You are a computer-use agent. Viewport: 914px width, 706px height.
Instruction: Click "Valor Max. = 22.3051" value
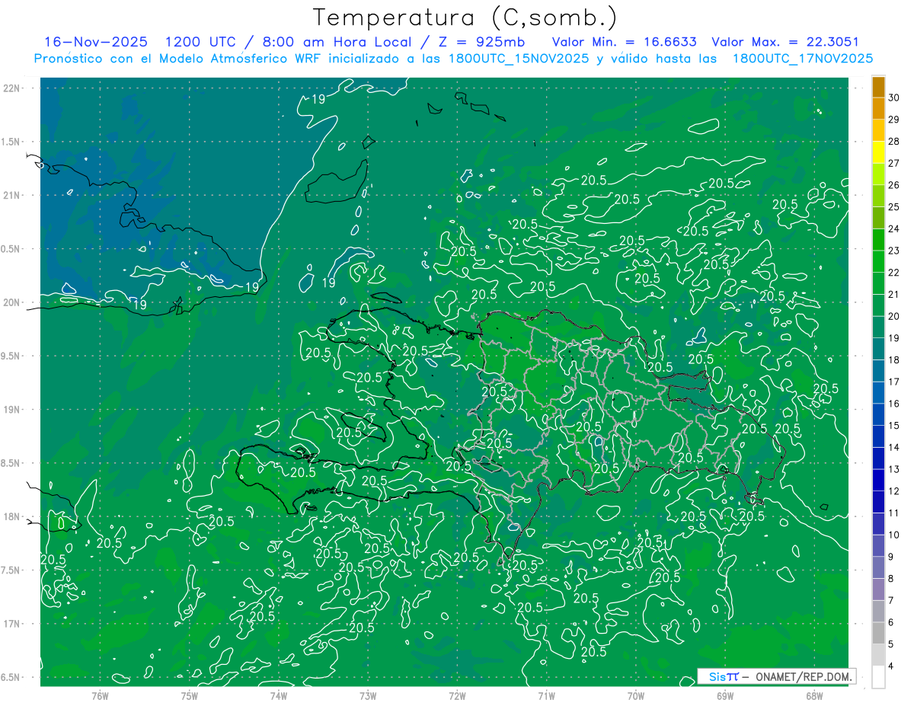pos(785,42)
